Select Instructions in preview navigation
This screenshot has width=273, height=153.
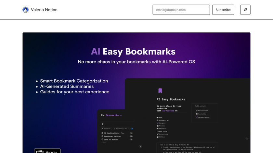(x=162, y=134)
